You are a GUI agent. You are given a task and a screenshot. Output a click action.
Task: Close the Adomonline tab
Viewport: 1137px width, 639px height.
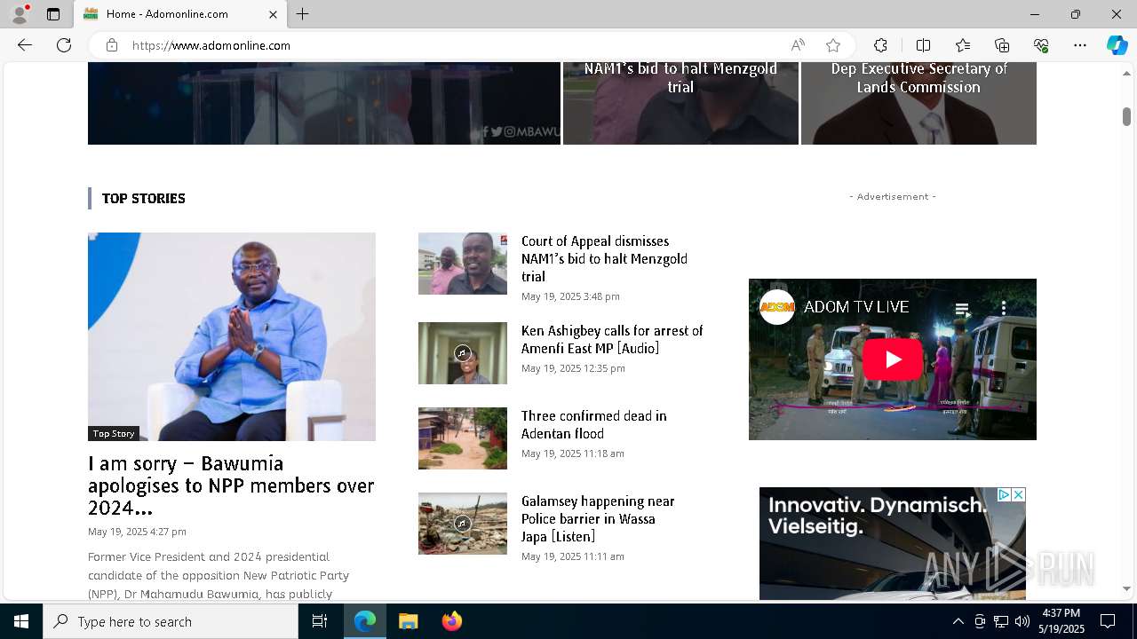[x=273, y=14]
